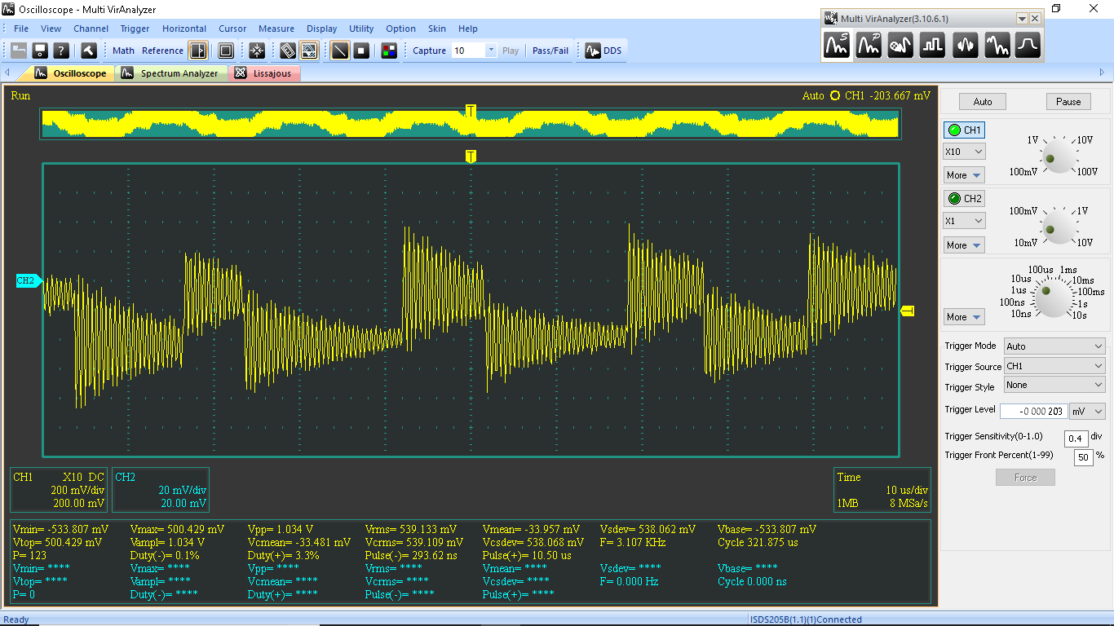1114x626 pixels.
Task: Open the Trigger Style dropdown
Action: click(x=1054, y=385)
